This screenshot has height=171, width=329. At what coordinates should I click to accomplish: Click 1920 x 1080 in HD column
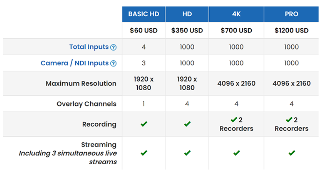(187, 83)
